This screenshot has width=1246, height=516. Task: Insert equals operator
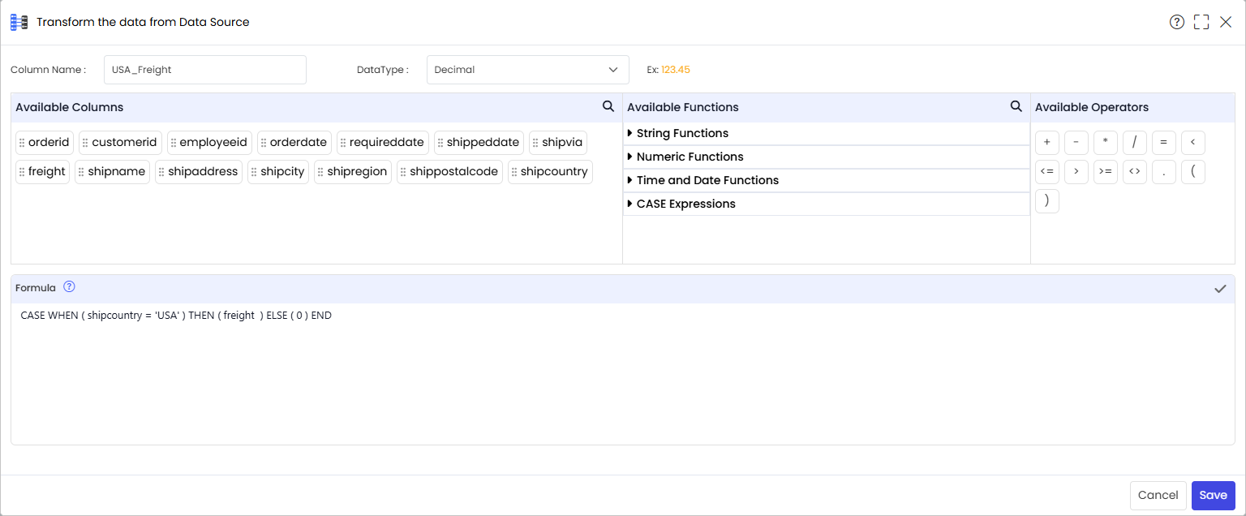click(x=1164, y=143)
